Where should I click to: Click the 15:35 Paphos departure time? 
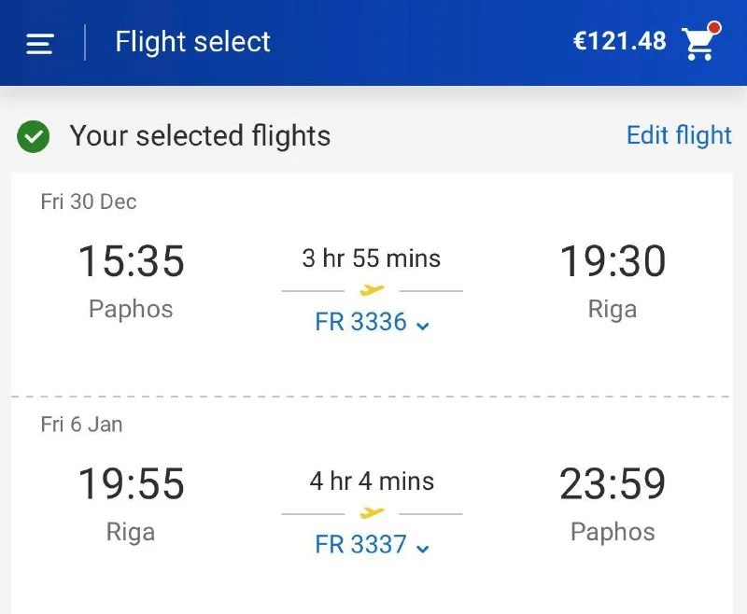click(x=131, y=261)
